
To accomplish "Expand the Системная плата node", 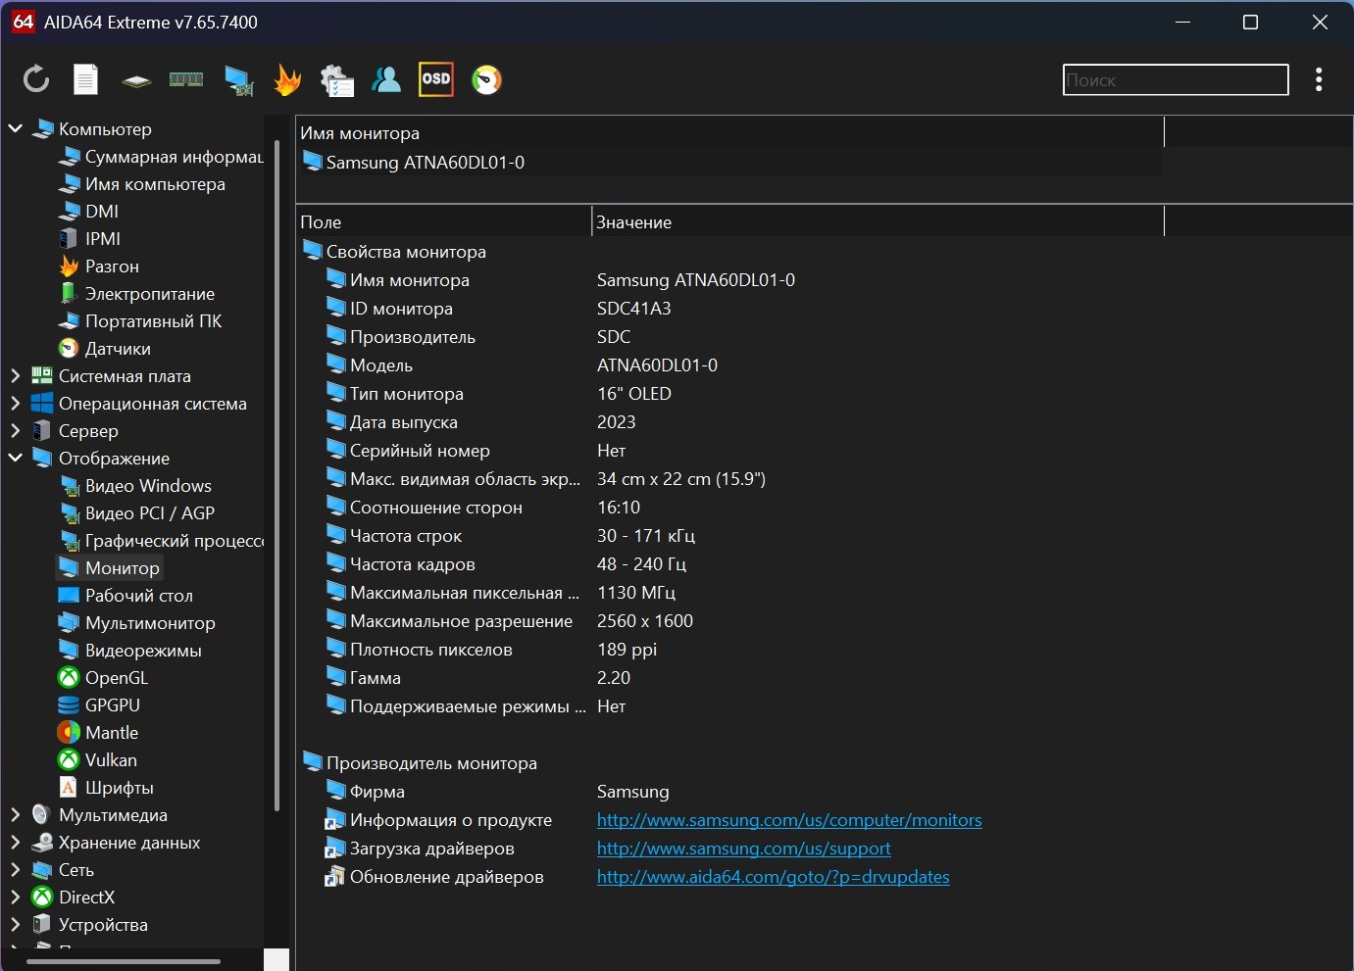I will coord(16,375).
